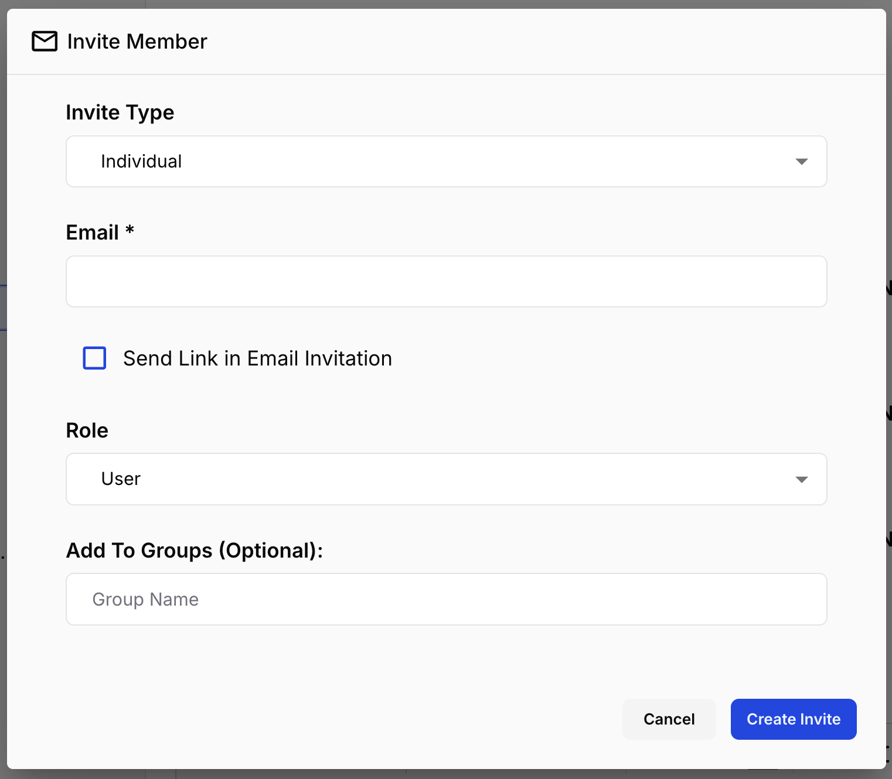Click the Add To Groups (Optional) label
Image resolution: width=892 pixels, height=779 pixels.
tap(195, 551)
